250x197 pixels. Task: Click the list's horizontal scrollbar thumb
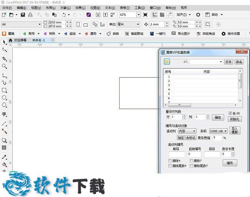180,105
